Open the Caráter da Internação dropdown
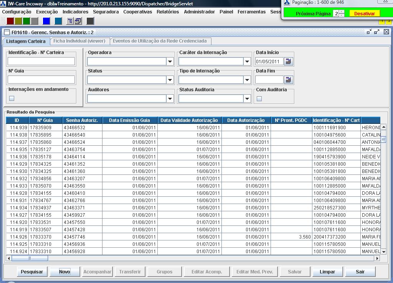 pos(247,61)
